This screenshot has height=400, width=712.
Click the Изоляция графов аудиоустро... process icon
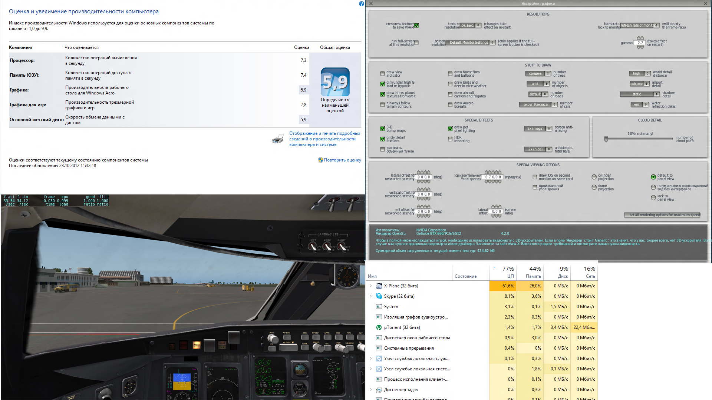(379, 317)
